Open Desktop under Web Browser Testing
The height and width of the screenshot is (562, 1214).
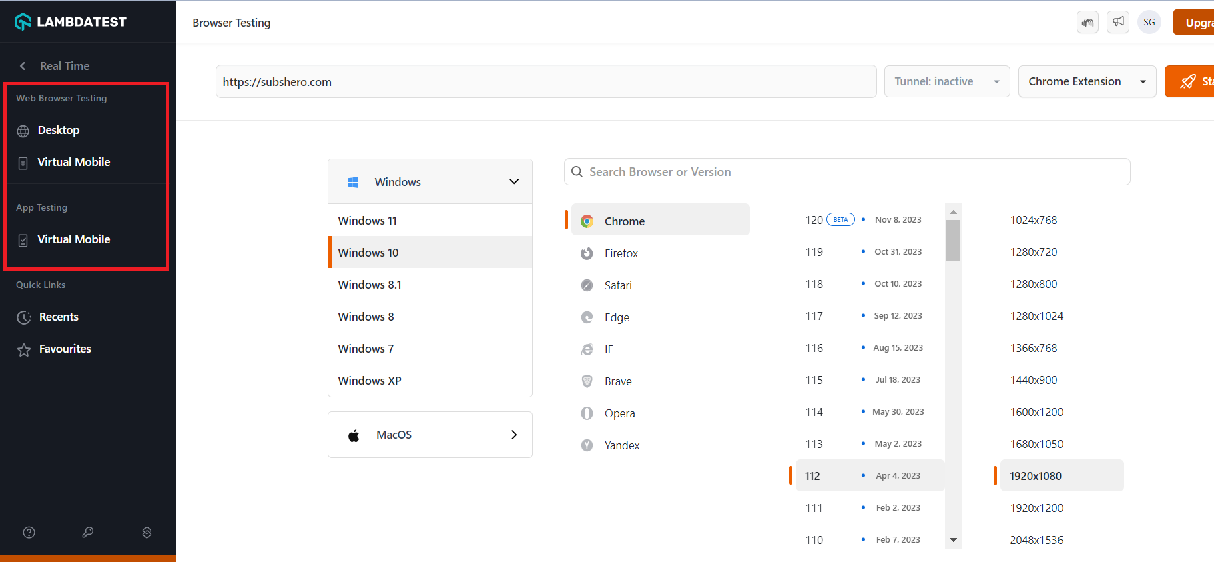tap(59, 130)
